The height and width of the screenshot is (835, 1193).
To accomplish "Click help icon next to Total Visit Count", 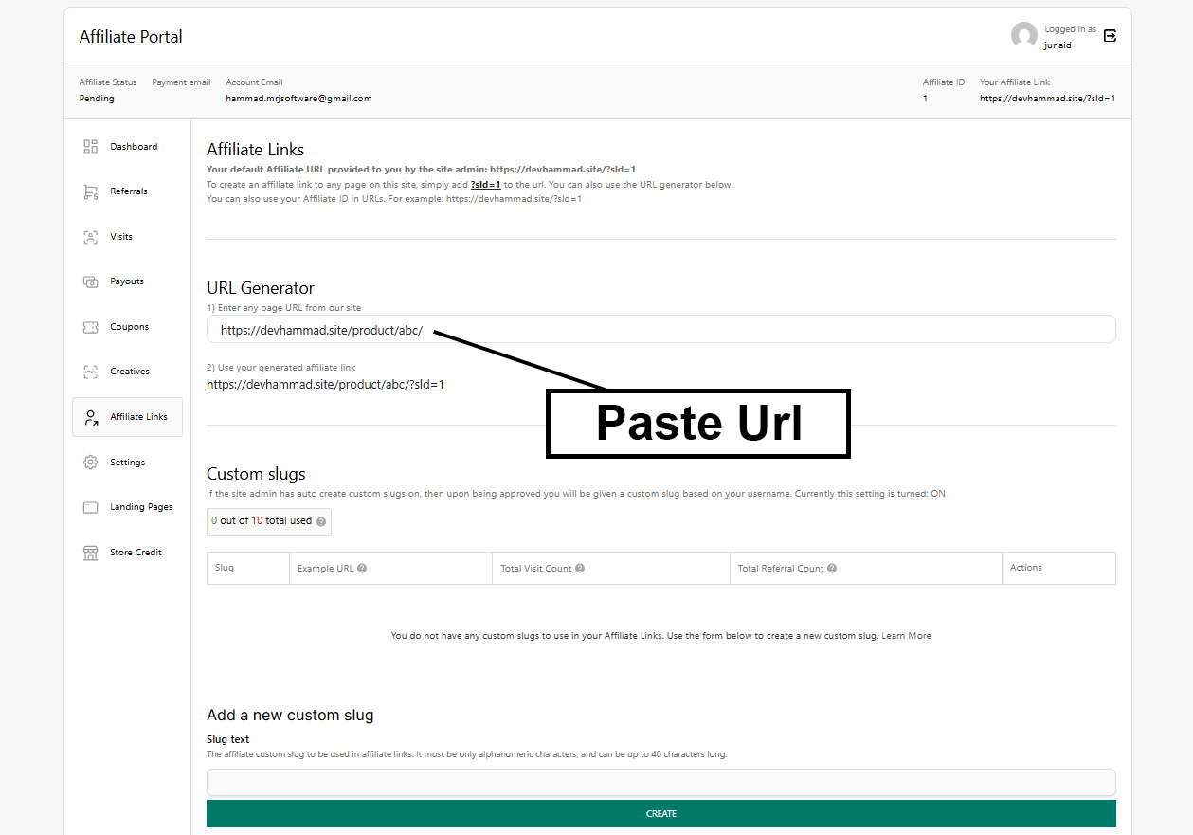I will pos(580,569).
